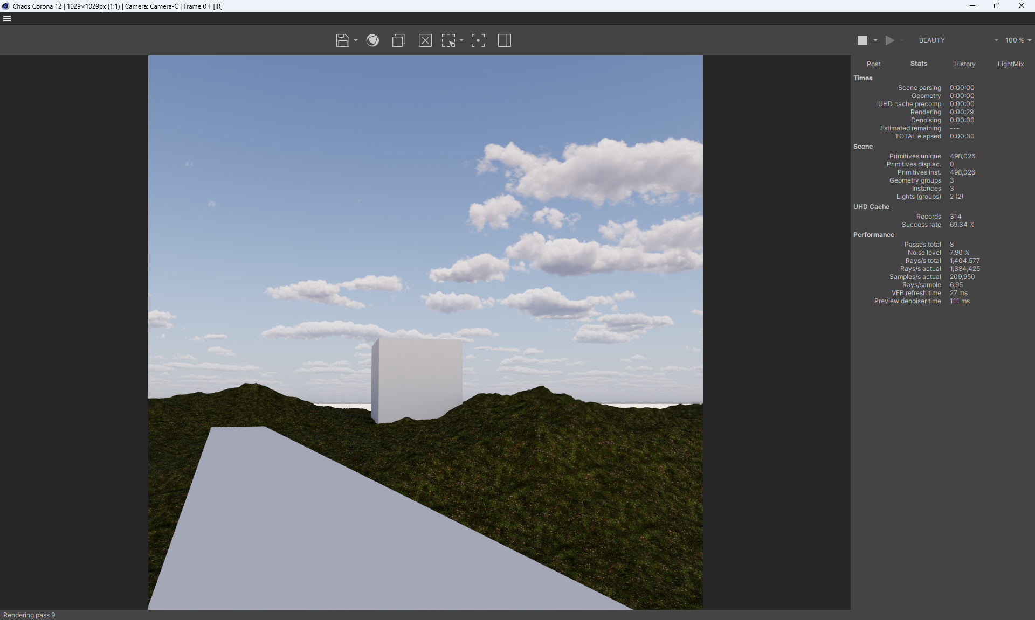
Task: Click the copy image to clipboard icon
Action: (398, 40)
